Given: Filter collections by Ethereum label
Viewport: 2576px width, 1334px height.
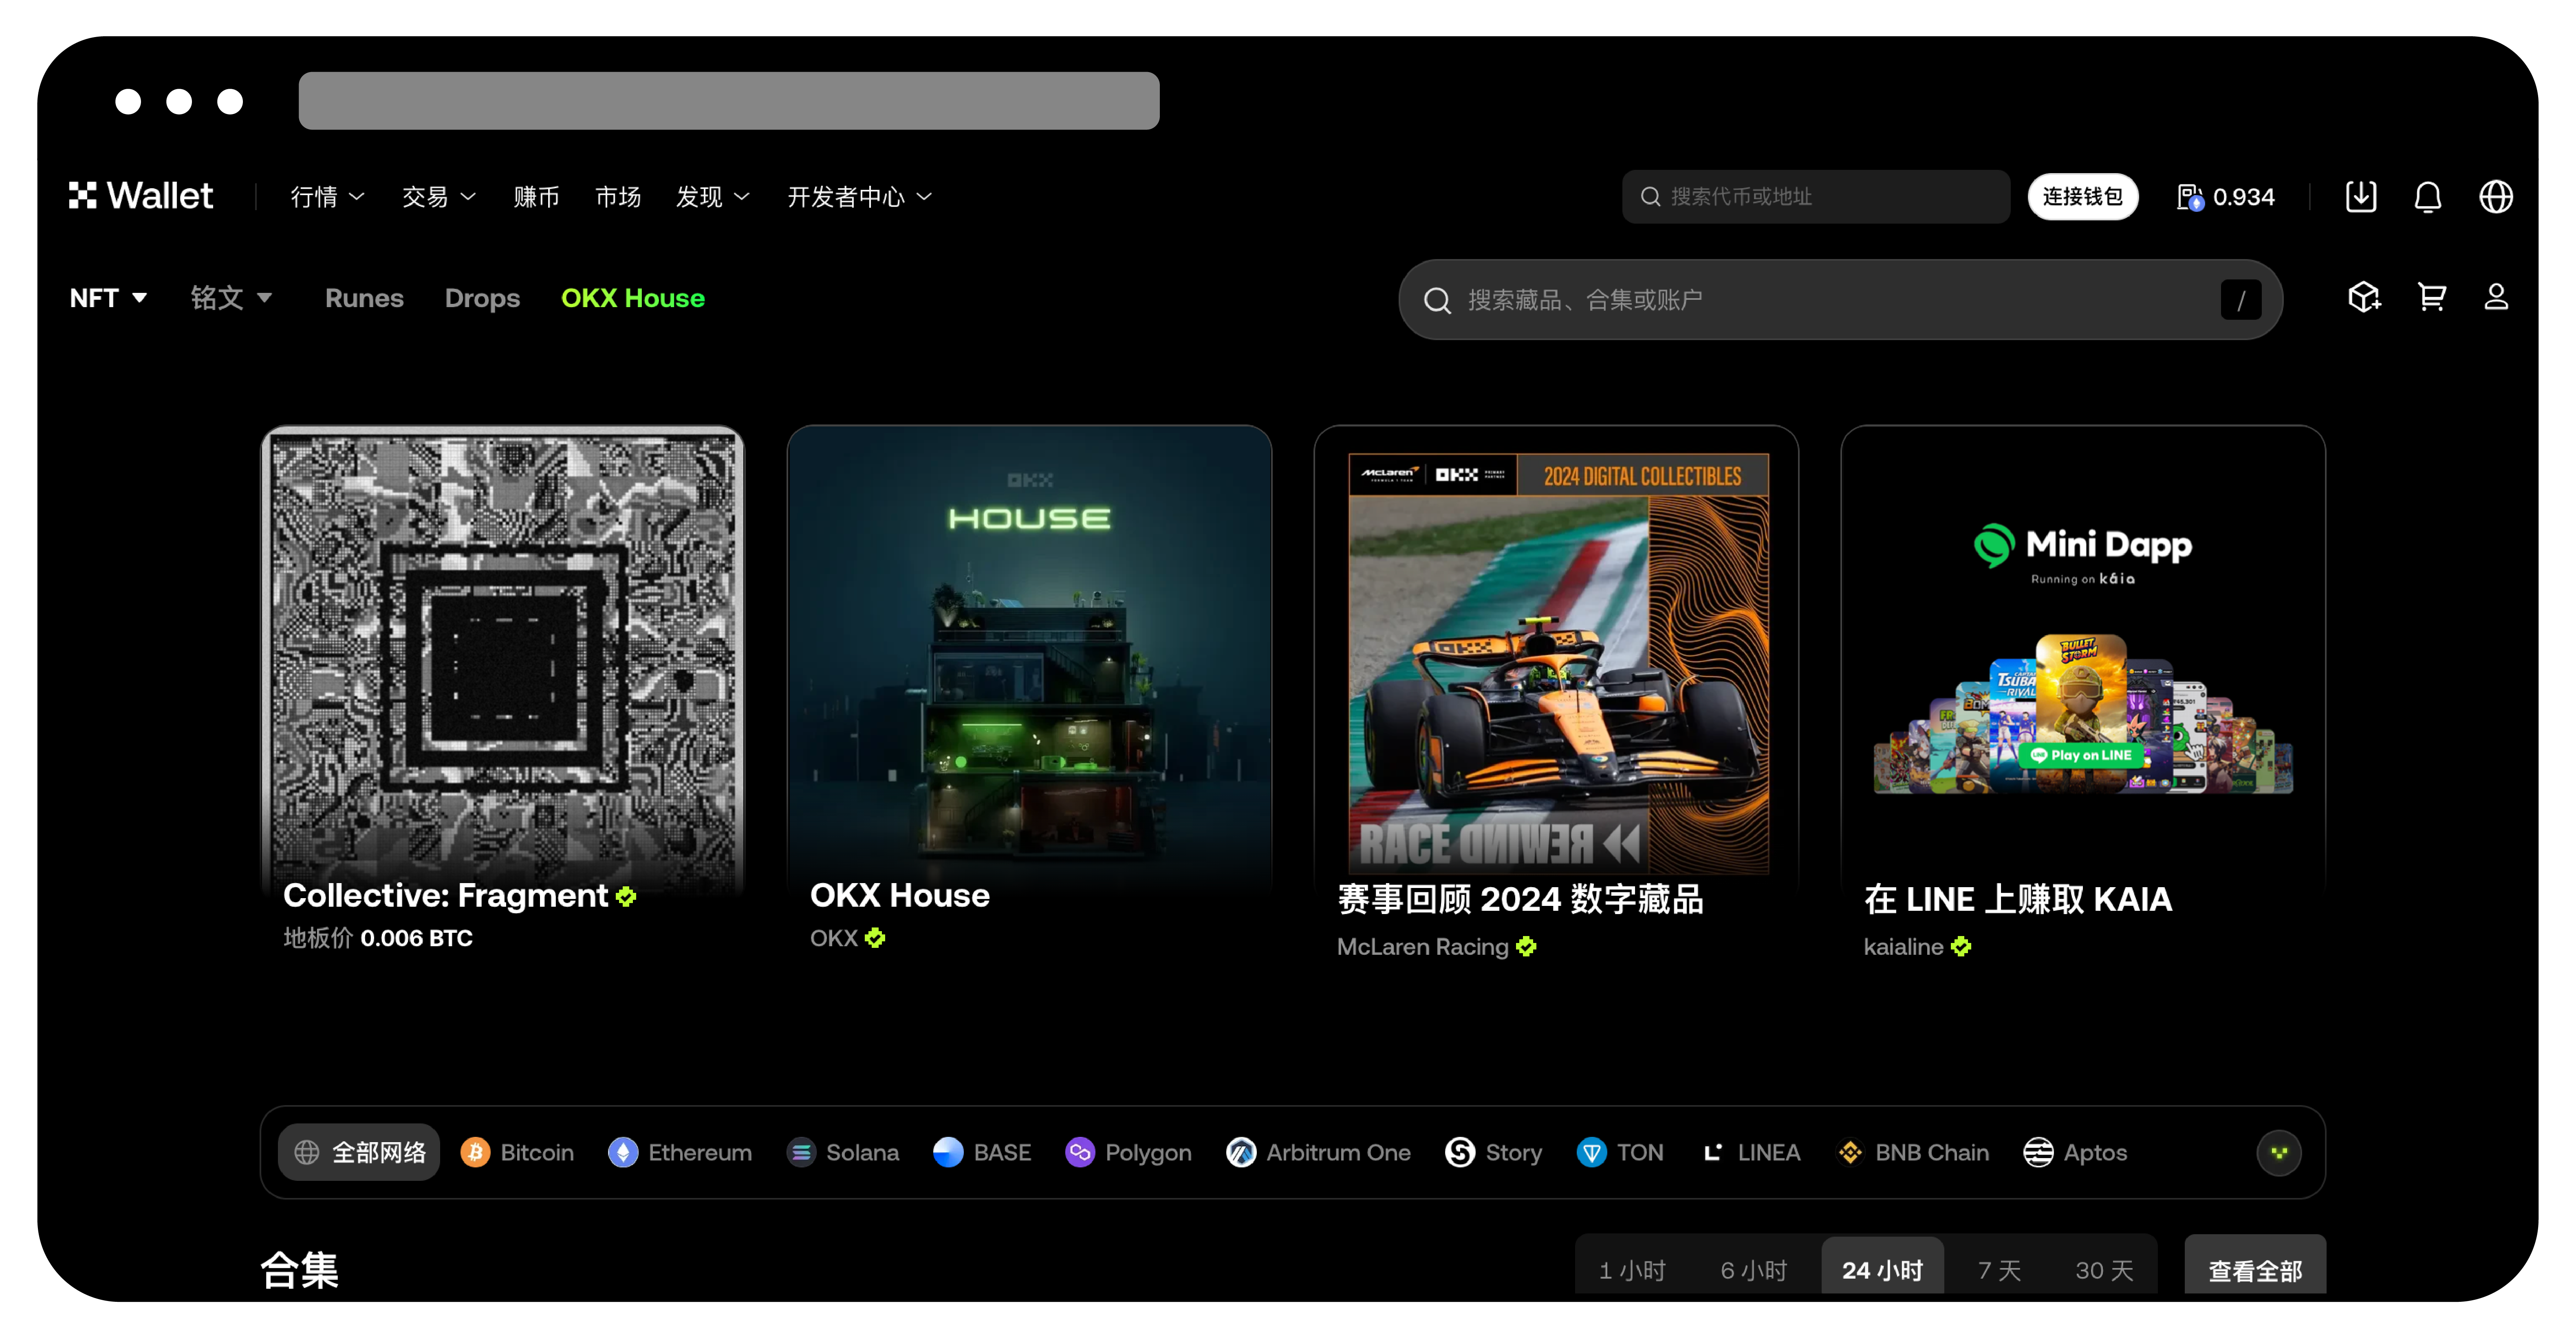Looking at the screenshot, I should click(x=700, y=1152).
